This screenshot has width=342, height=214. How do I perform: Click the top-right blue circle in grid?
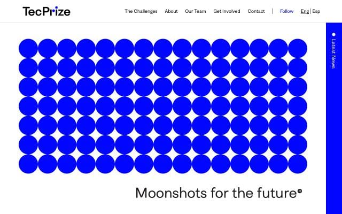298,48
